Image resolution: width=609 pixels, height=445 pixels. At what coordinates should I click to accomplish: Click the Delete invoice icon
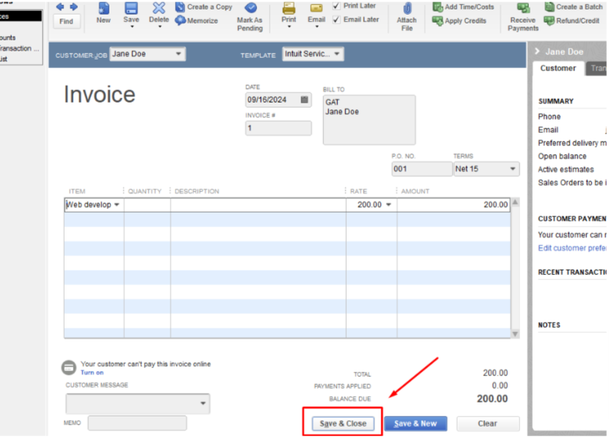[x=159, y=9]
